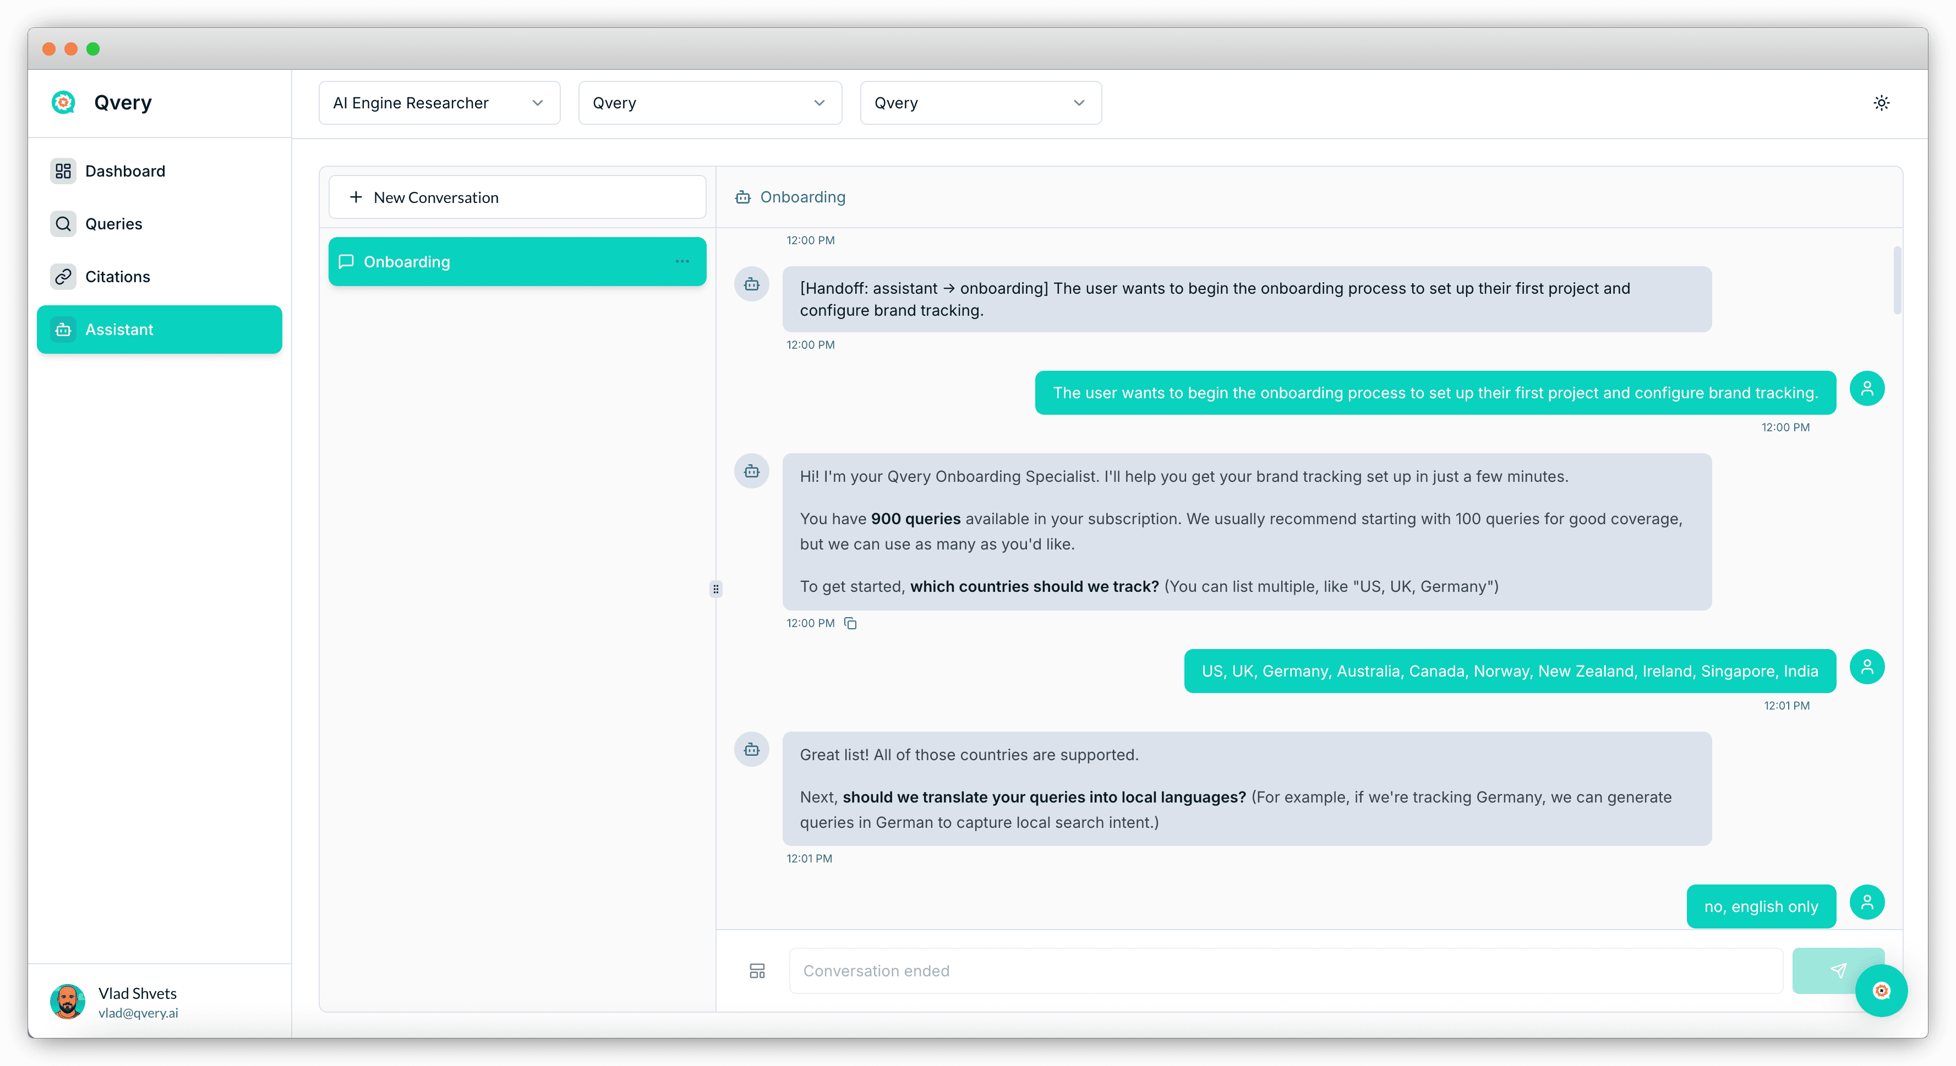Open the Onboarding conversation options ellipsis

[x=682, y=262]
